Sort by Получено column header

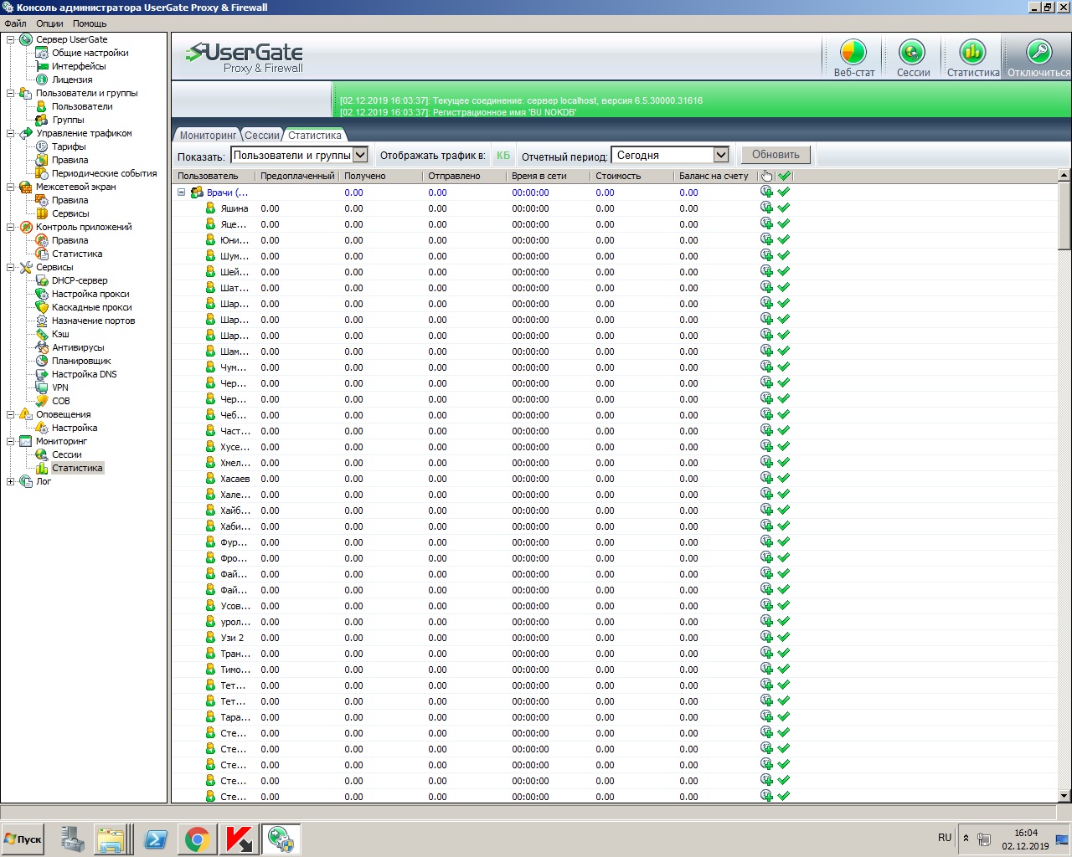(381, 176)
